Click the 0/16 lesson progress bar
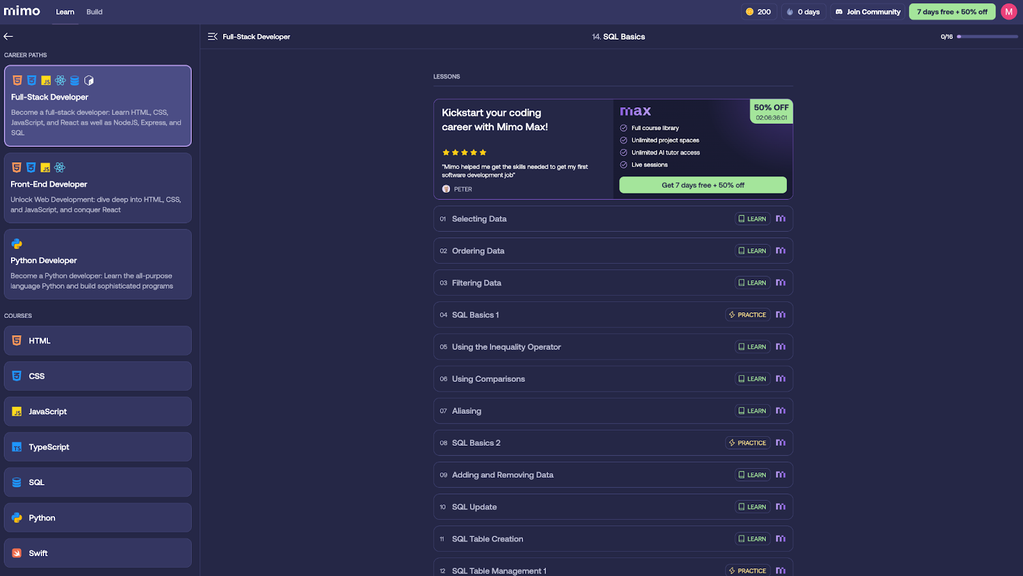Image resolution: width=1023 pixels, height=576 pixels. pyautogui.click(x=987, y=36)
